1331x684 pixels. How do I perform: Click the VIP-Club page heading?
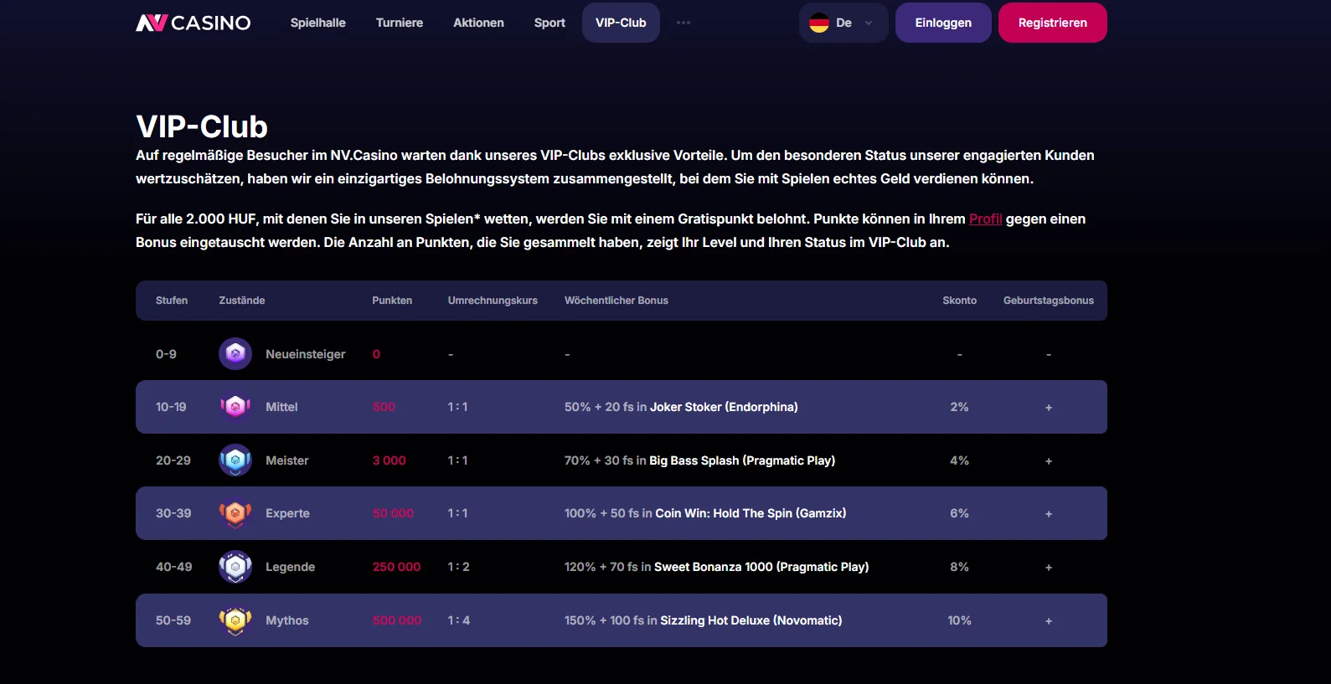pyautogui.click(x=202, y=126)
